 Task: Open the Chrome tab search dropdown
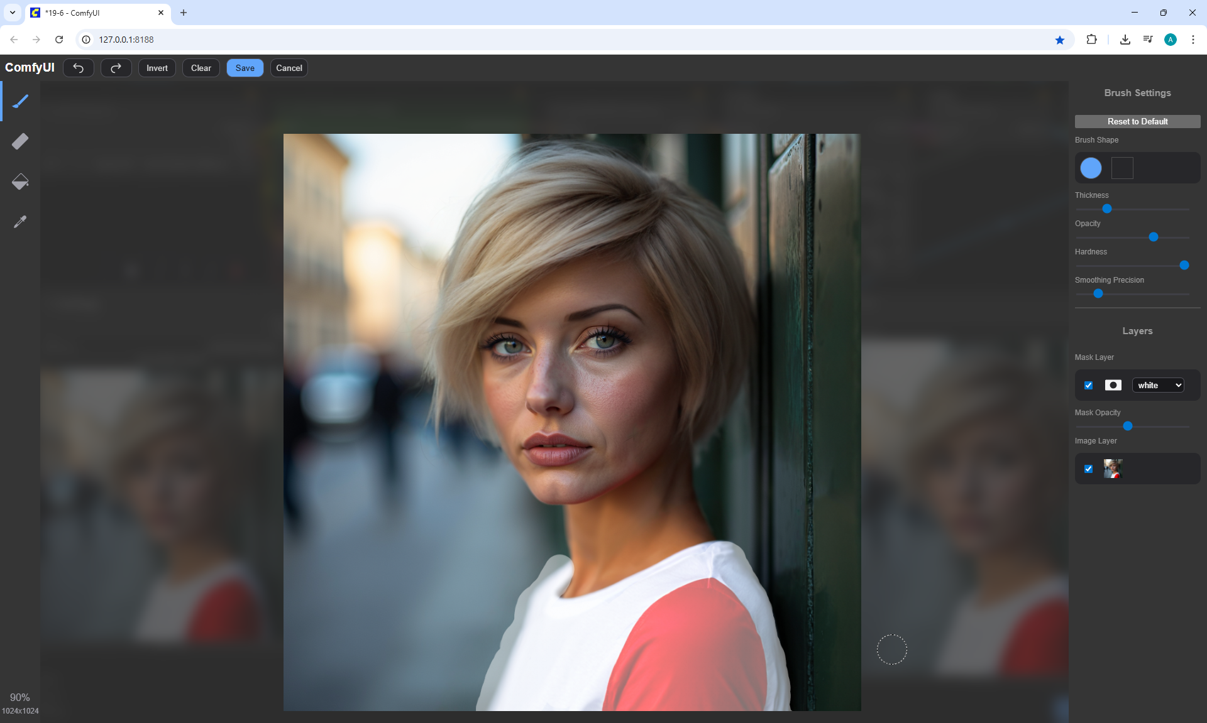pyautogui.click(x=13, y=13)
